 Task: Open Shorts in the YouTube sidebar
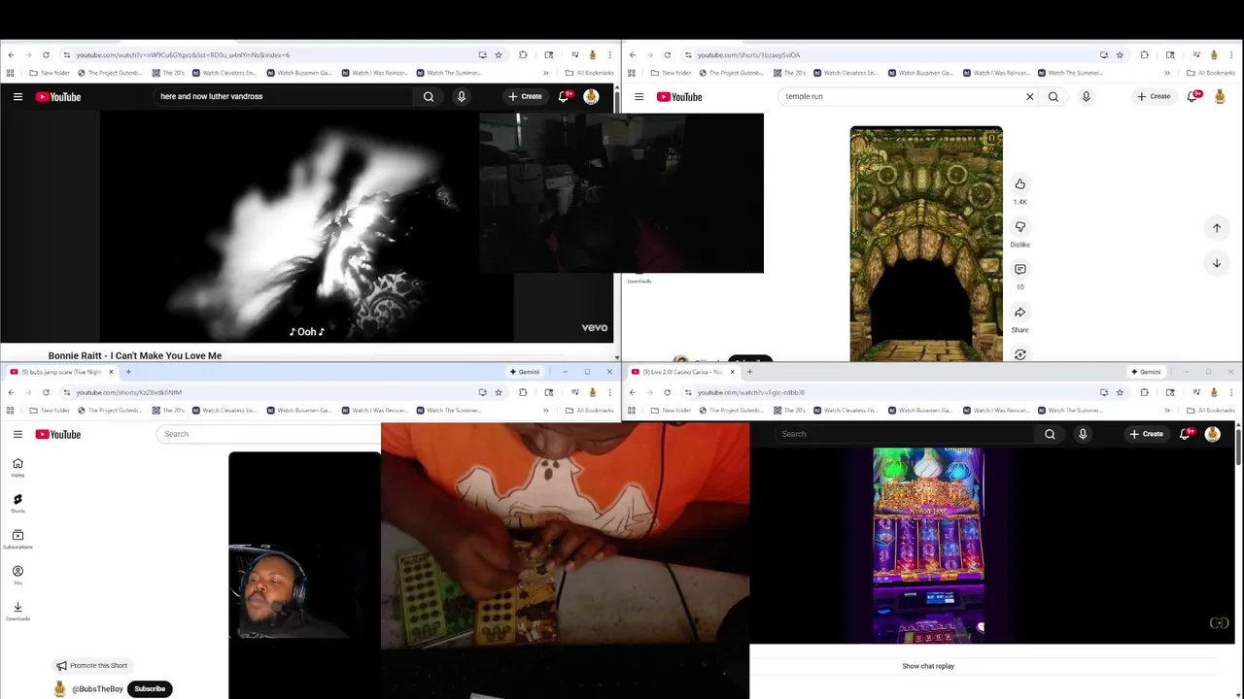tap(17, 503)
